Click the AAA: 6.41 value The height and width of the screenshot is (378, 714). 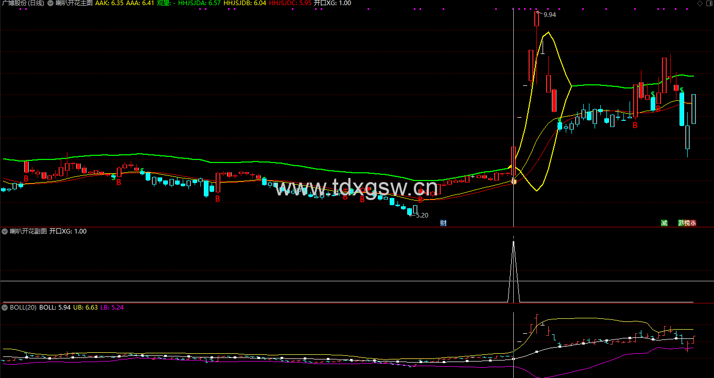click(x=140, y=3)
